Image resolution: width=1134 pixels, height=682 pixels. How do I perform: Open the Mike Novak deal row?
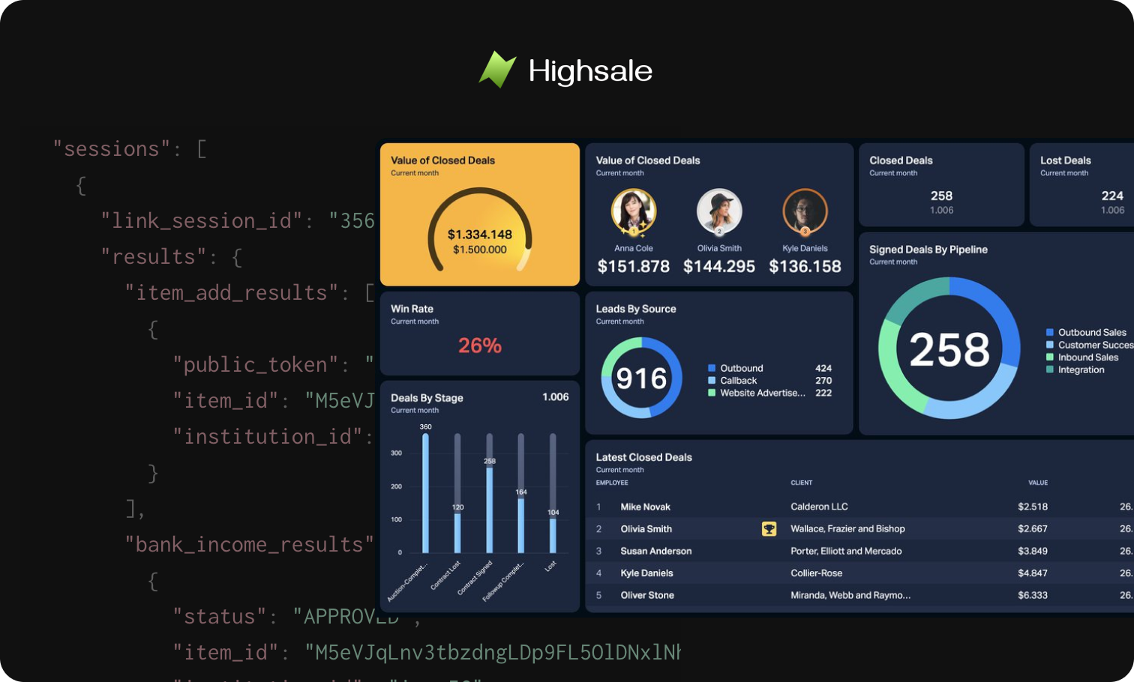click(645, 507)
